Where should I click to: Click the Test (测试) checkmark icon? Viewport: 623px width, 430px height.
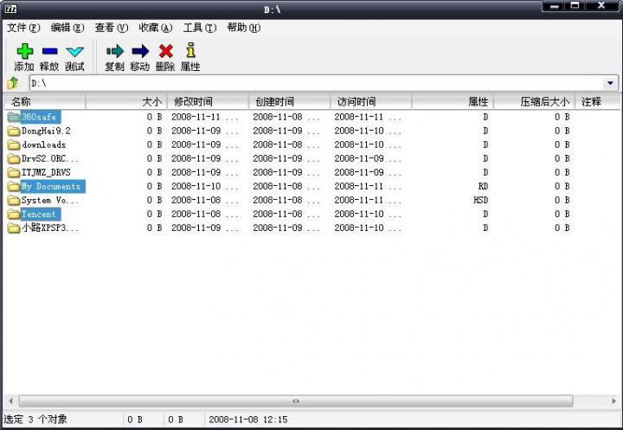point(74,52)
